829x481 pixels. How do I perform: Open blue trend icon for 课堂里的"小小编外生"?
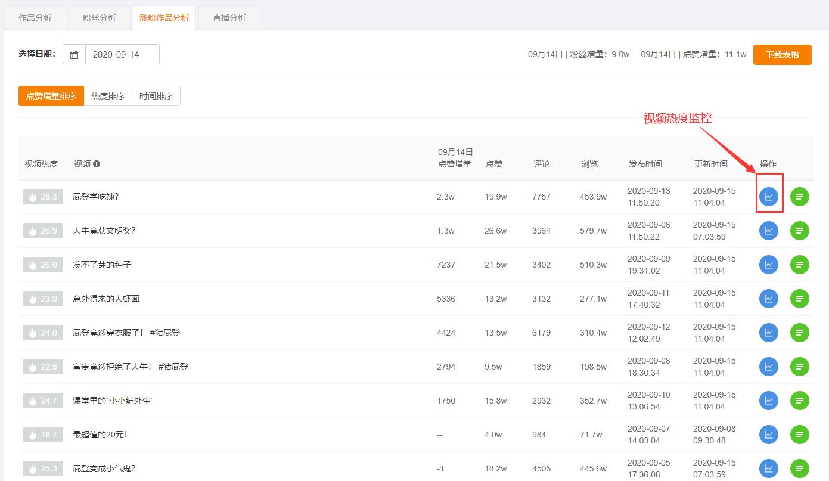click(769, 401)
